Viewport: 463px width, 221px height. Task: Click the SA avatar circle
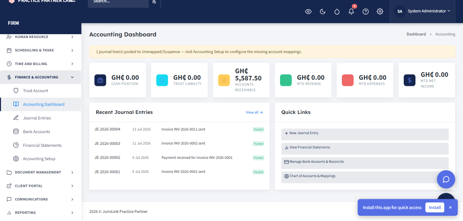click(400, 11)
